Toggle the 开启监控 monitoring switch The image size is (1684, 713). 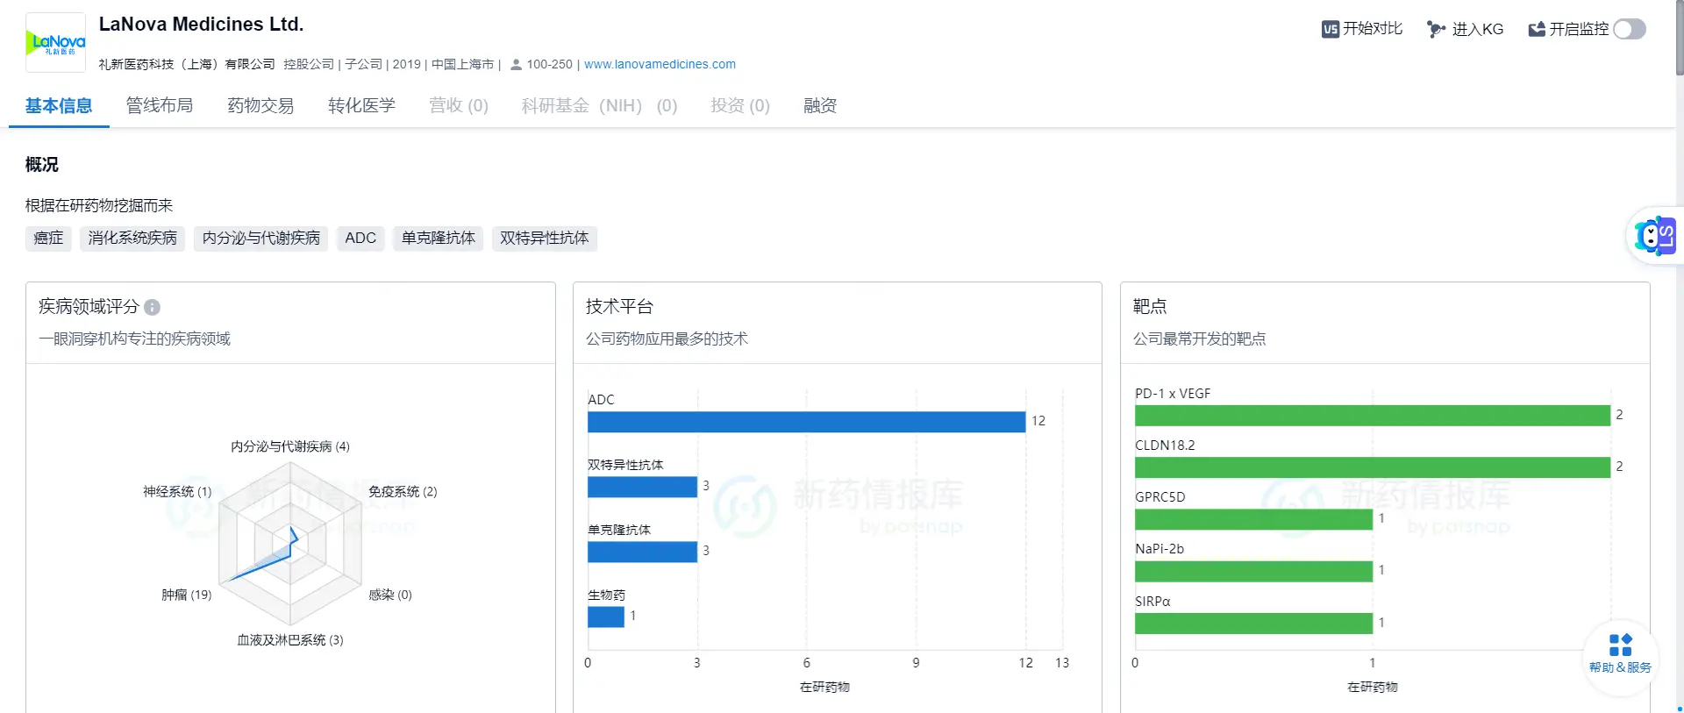click(1629, 29)
